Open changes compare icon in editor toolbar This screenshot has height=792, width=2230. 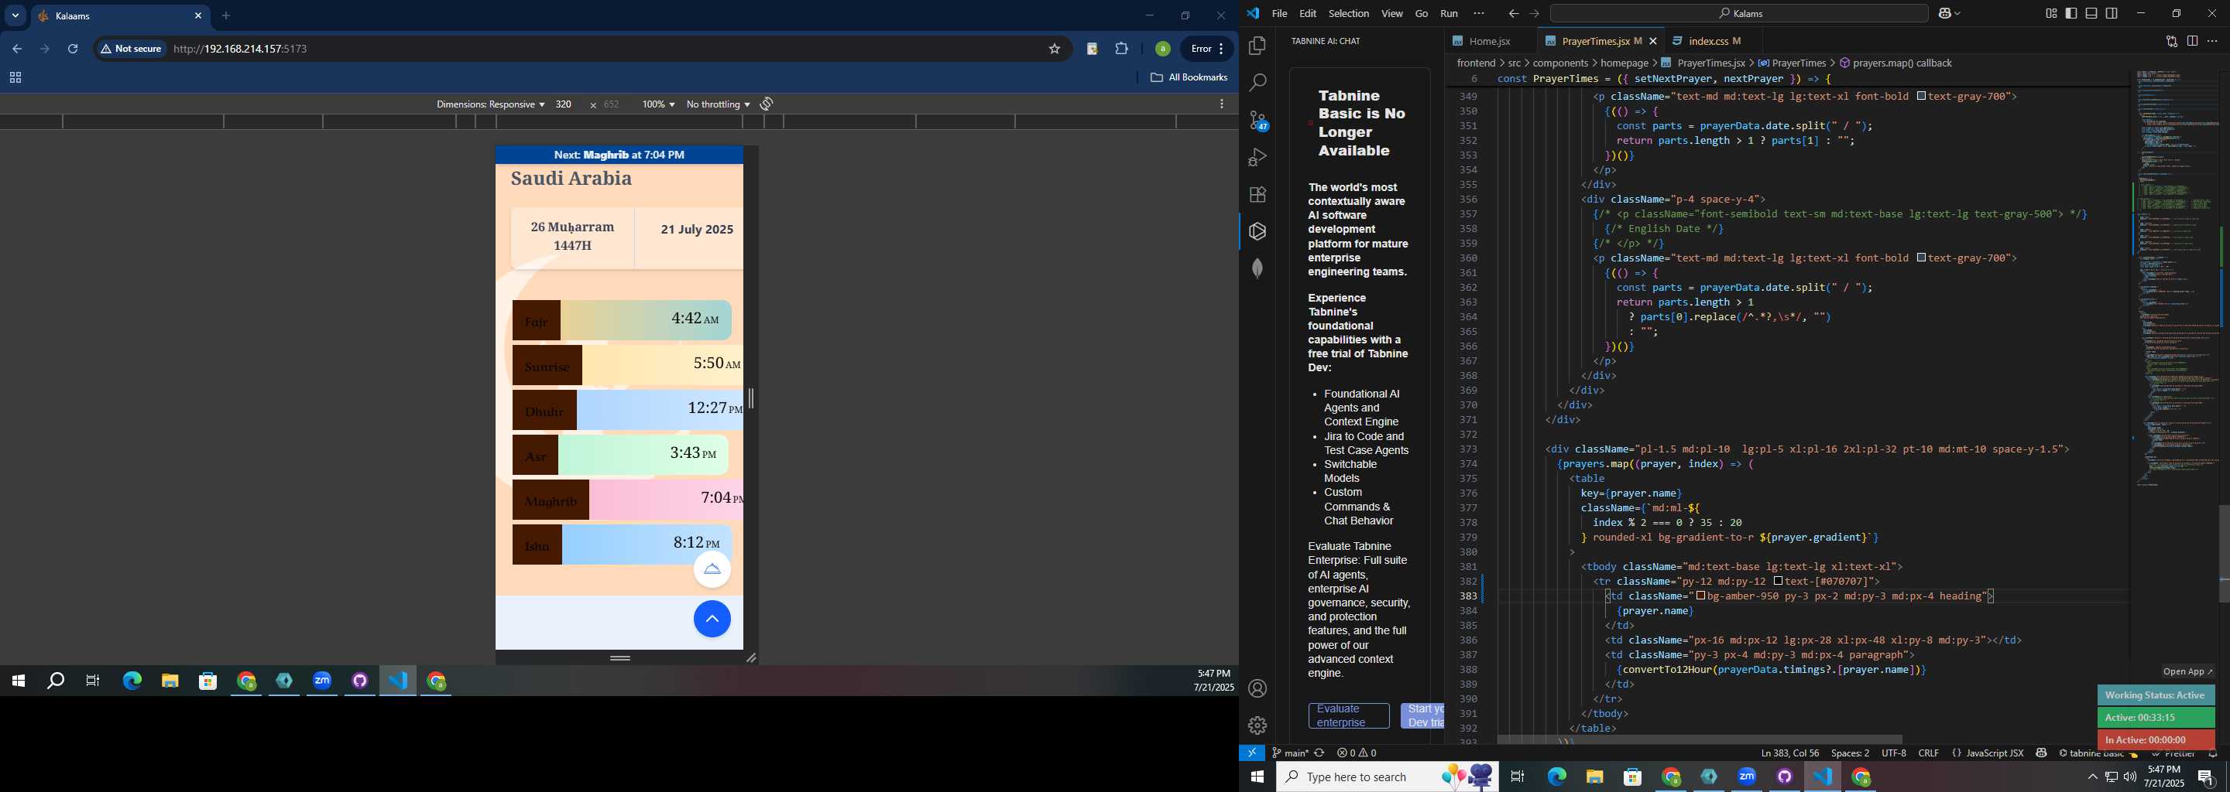pyautogui.click(x=2171, y=42)
